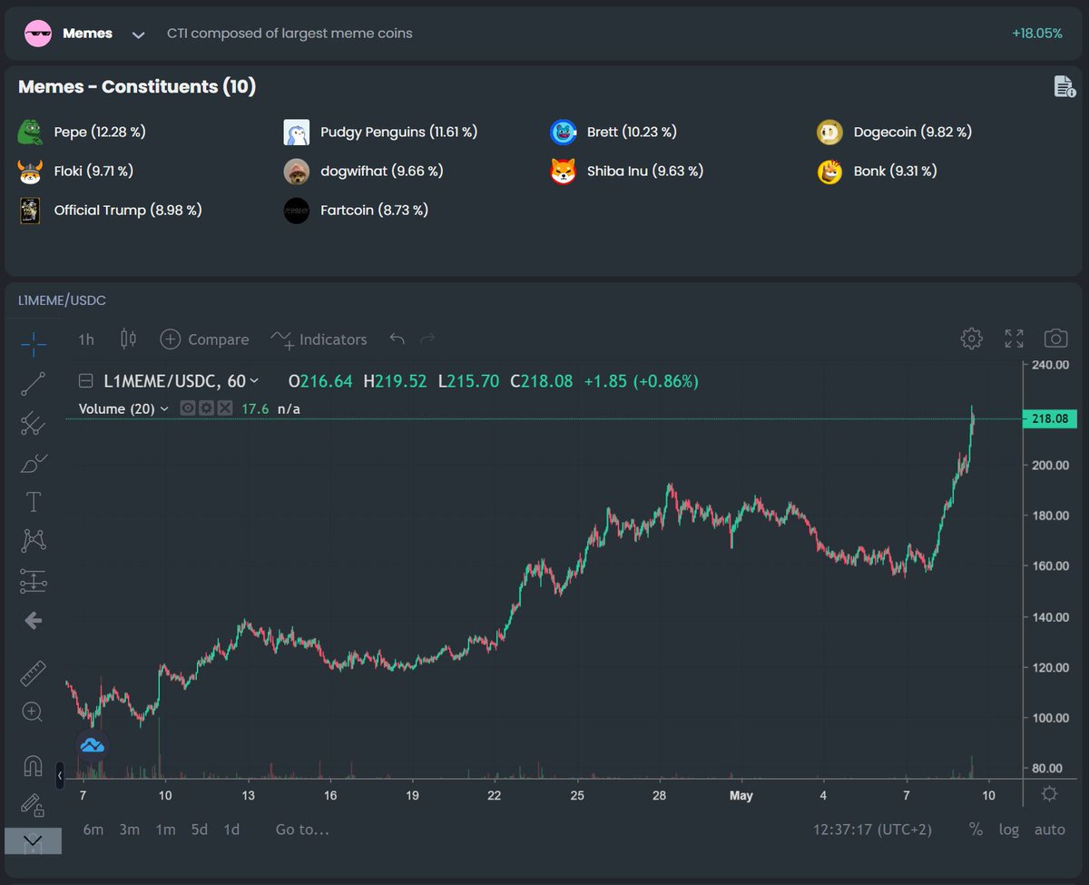Open the Memes index dropdown
The height and width of the screenshot is (885, 1089).
tap(138, 34)
